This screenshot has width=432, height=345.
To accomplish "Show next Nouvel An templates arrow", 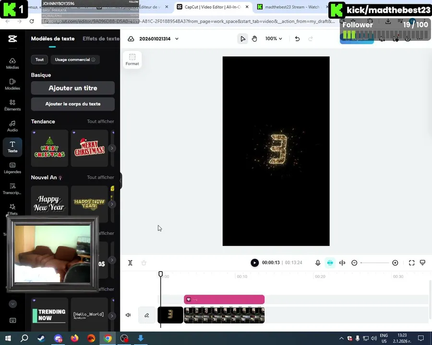I will [112, 204].
